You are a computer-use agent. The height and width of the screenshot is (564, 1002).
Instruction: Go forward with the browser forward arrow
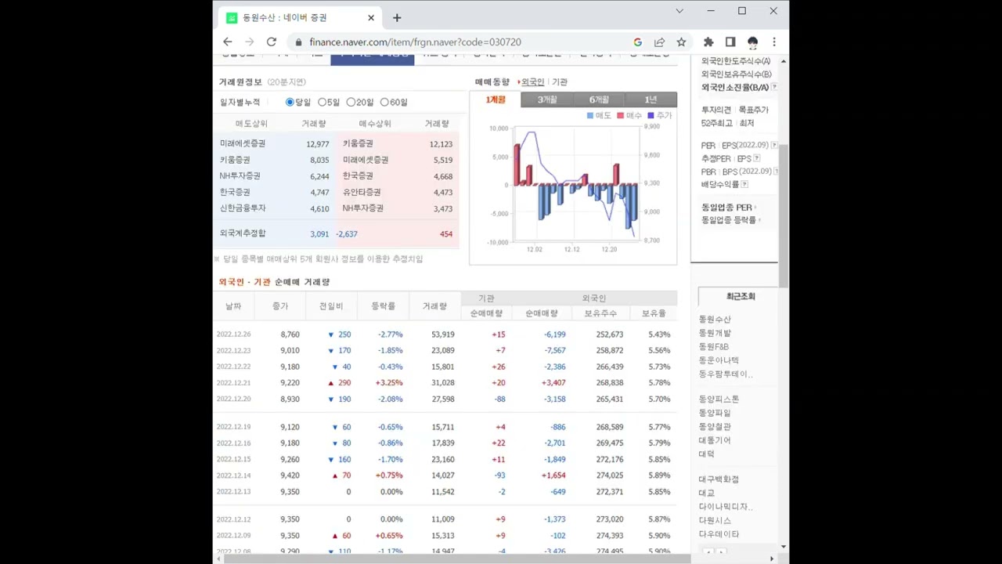(249, 42)
